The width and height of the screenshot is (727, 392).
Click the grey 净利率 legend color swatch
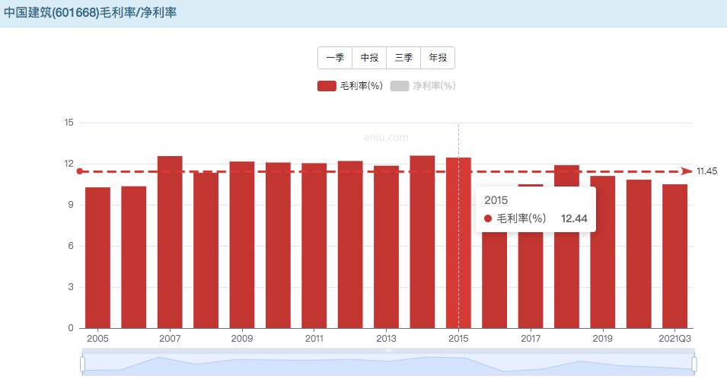coord(399,86)
